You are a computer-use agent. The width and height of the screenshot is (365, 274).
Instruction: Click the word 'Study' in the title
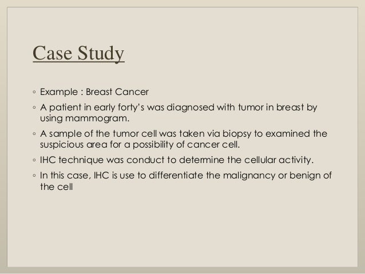pos(101,54)
